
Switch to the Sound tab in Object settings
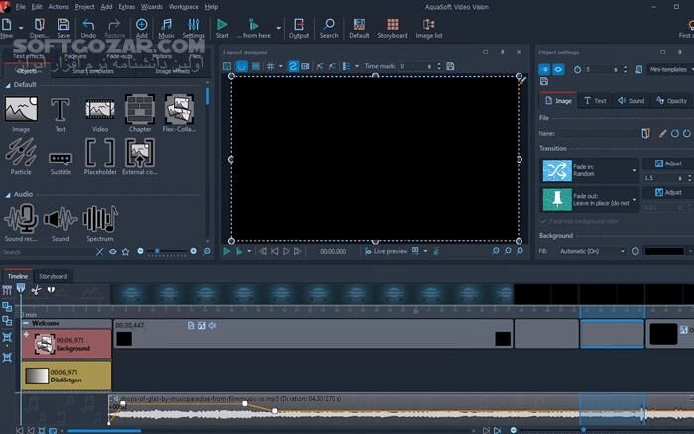(x=632, y=101)
